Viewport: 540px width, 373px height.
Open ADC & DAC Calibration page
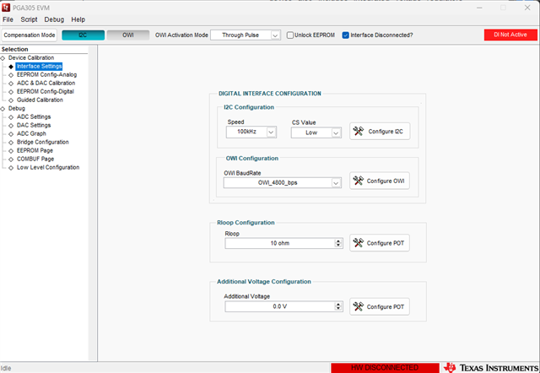pos(46,83)
